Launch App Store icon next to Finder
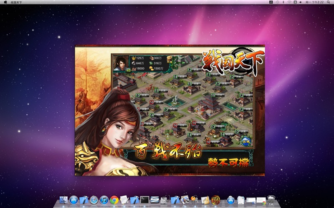 coord(74,200)
